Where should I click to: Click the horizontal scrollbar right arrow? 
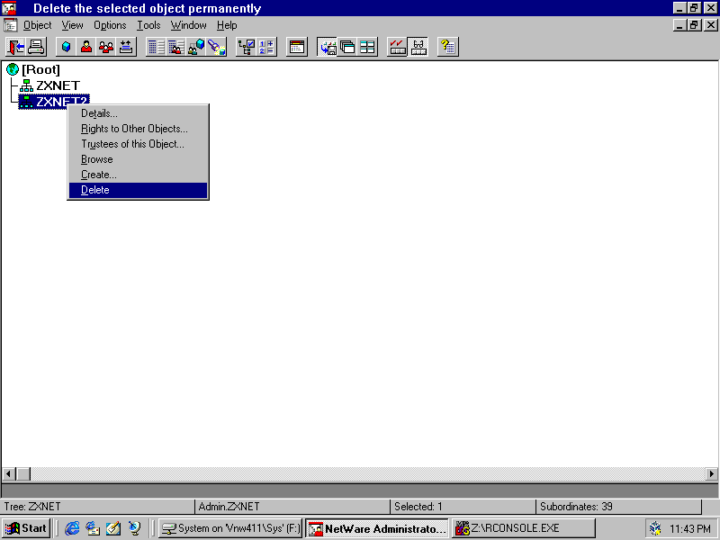coord(711,473)
